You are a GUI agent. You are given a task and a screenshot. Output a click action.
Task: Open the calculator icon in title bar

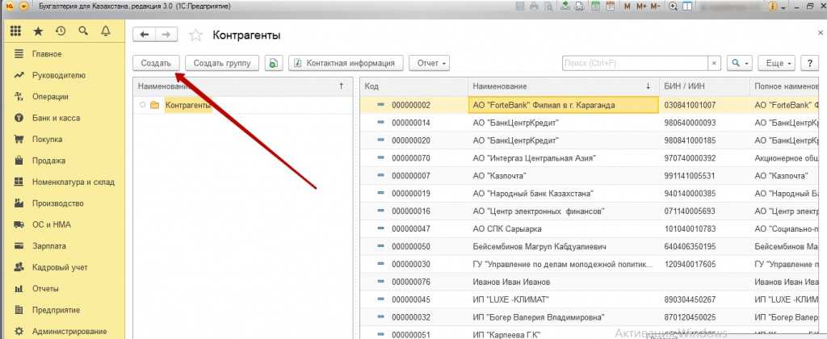coord(595,6)
